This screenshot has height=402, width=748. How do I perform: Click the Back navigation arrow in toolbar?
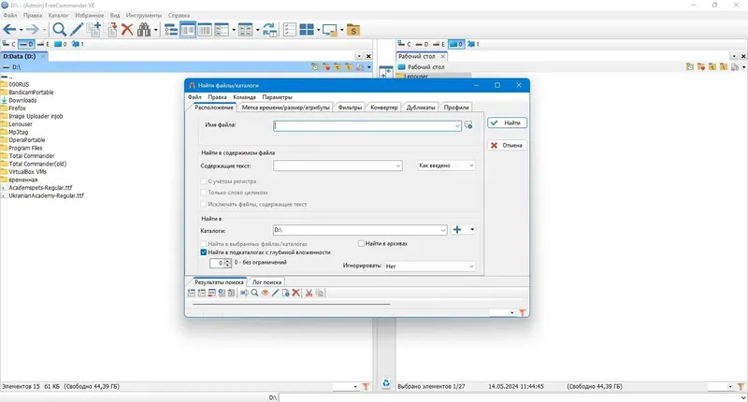pyautogui.click(x=9, y=30)
